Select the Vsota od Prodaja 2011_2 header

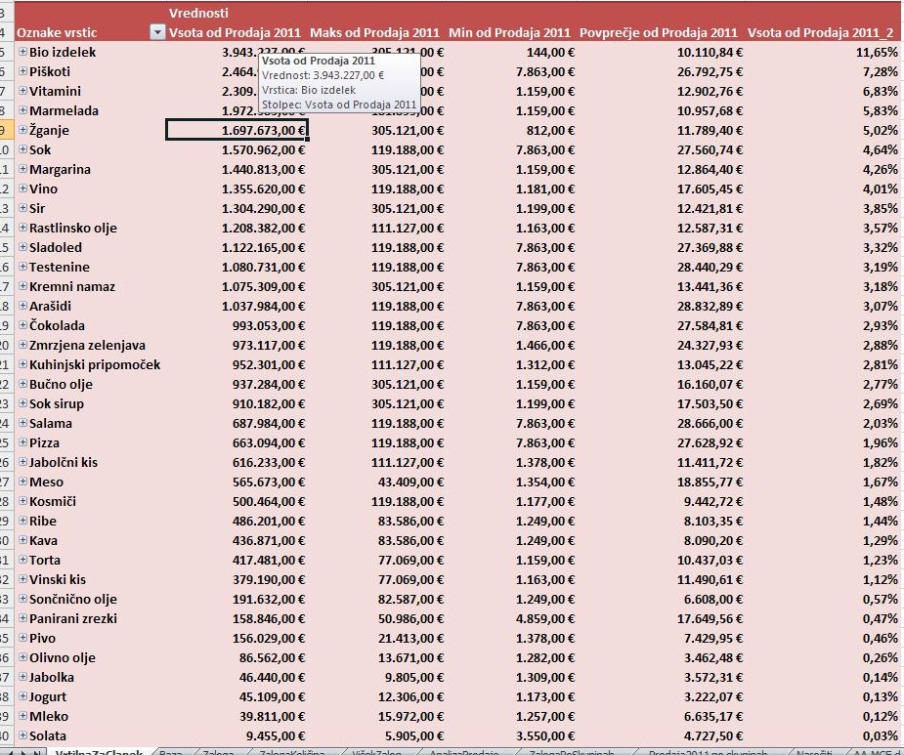click(x=821, y=32)
